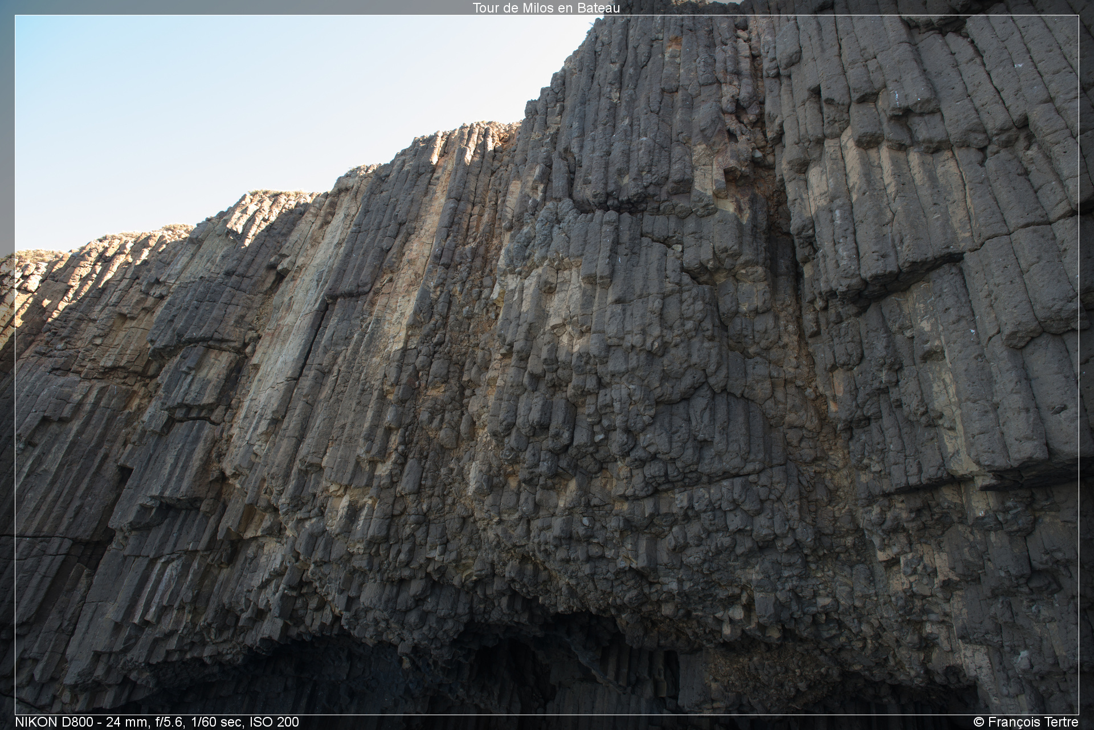Image resolution: width=1094 pixels, height=730 pixels.
Task: Click the title 'Tour de Milos en Bateau'
Action: point(546,8)
